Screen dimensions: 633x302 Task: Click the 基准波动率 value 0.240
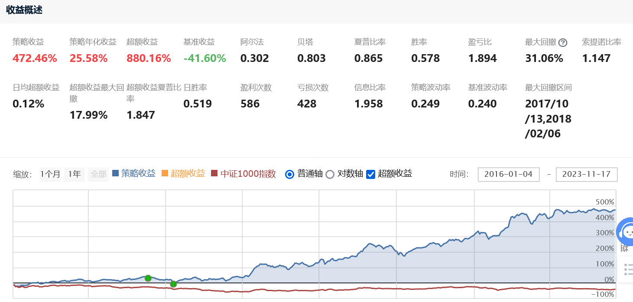(x=483, y=104)
